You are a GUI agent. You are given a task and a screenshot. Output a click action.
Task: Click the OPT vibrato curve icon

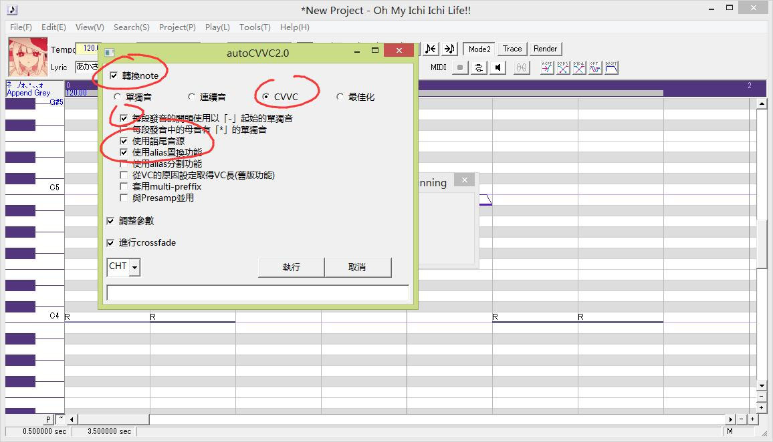594,67
